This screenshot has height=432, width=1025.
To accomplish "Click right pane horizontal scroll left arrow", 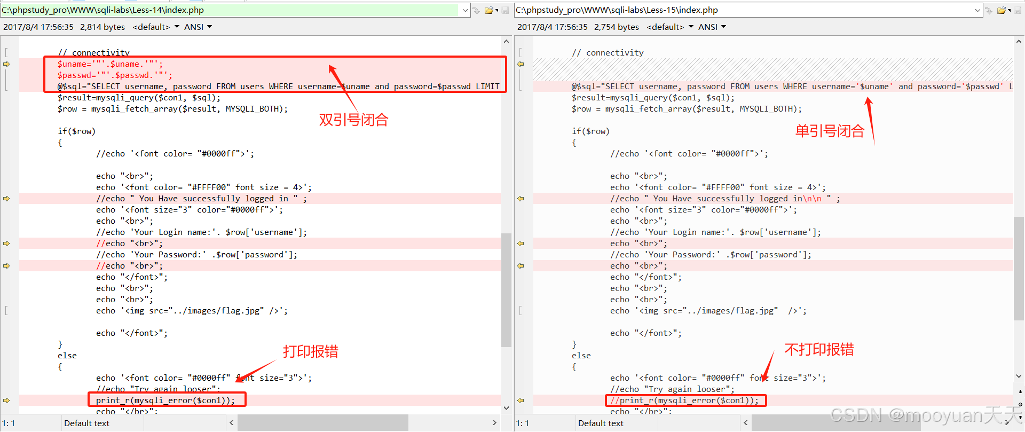I will coord(745,423).
